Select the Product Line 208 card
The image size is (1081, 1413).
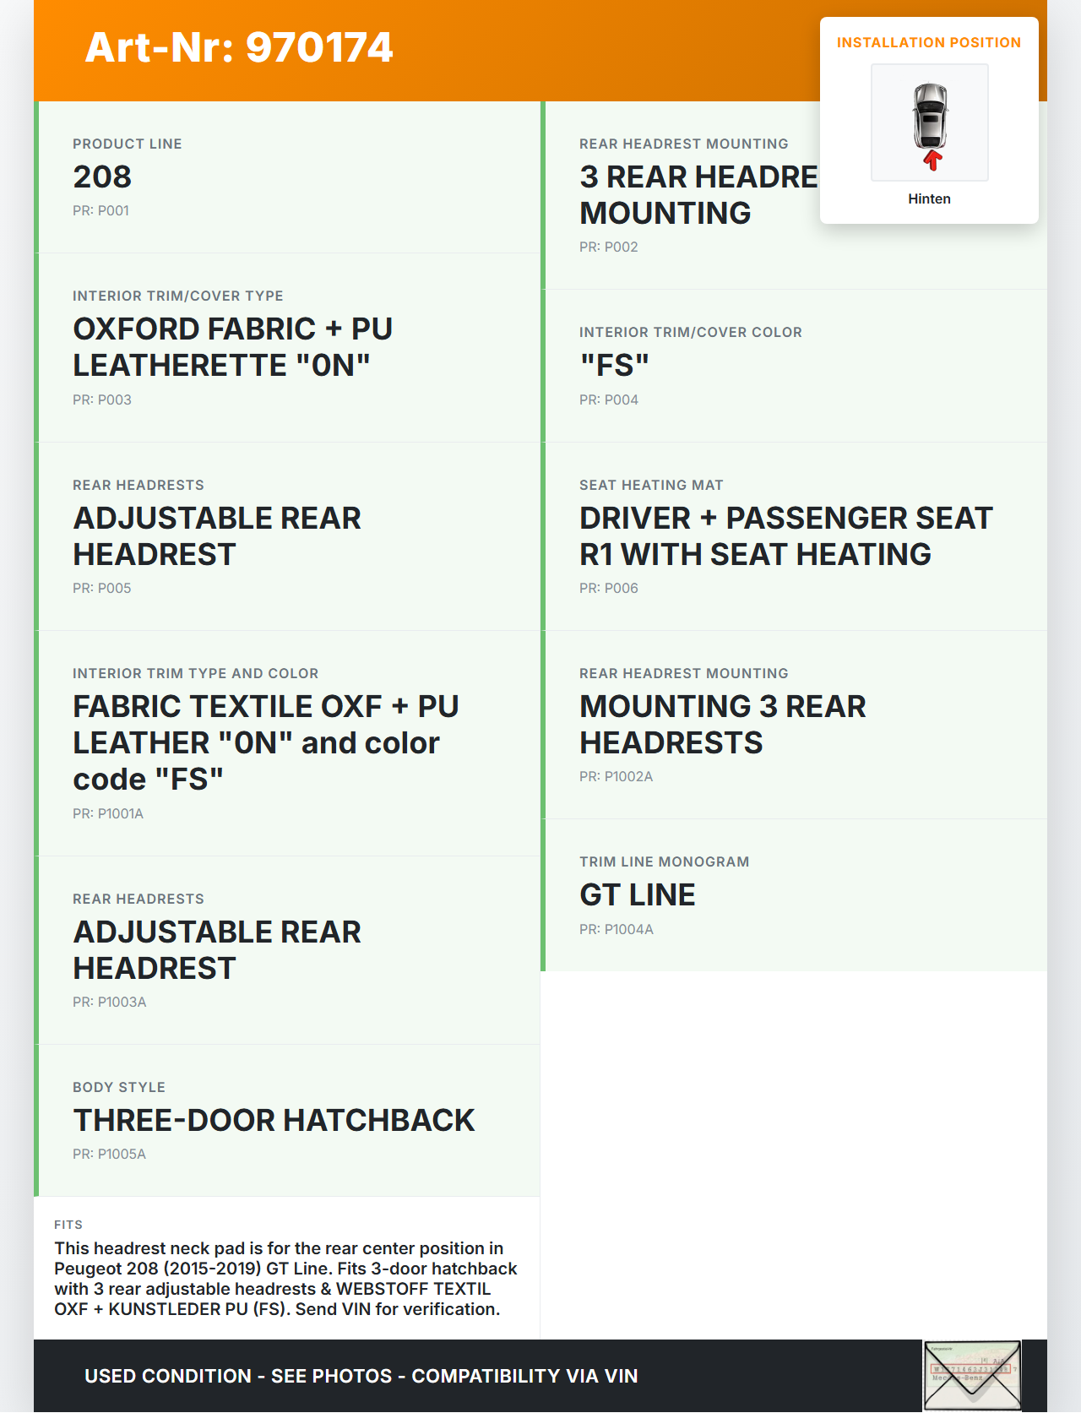tap(287, 177)
